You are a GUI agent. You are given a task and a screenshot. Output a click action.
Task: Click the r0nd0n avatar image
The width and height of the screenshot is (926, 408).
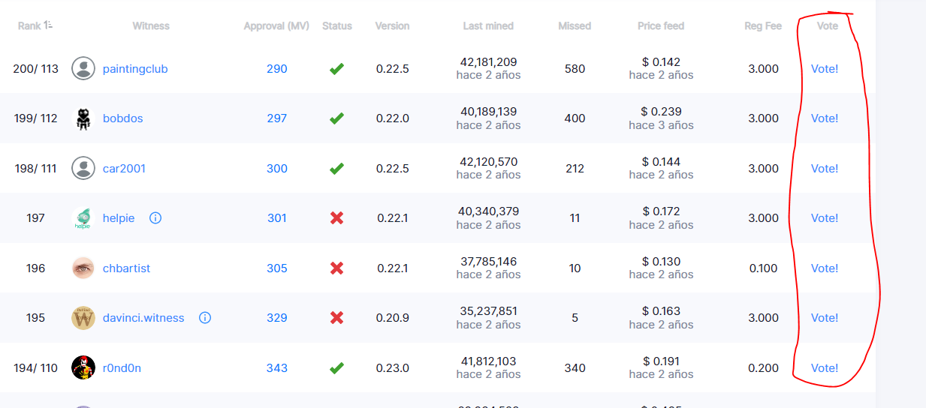(x=83, y=368)
